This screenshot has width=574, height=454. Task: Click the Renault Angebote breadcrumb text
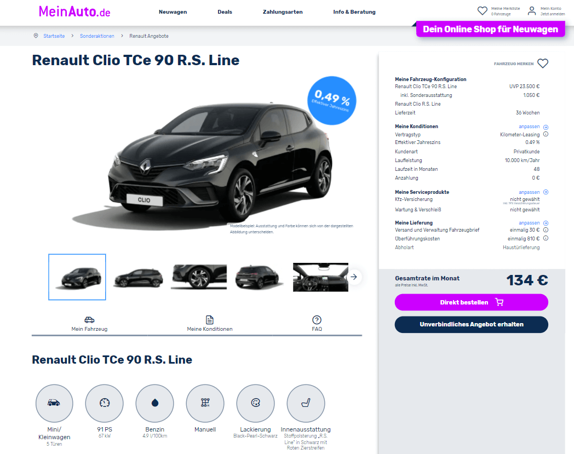[x=149, y=36]
